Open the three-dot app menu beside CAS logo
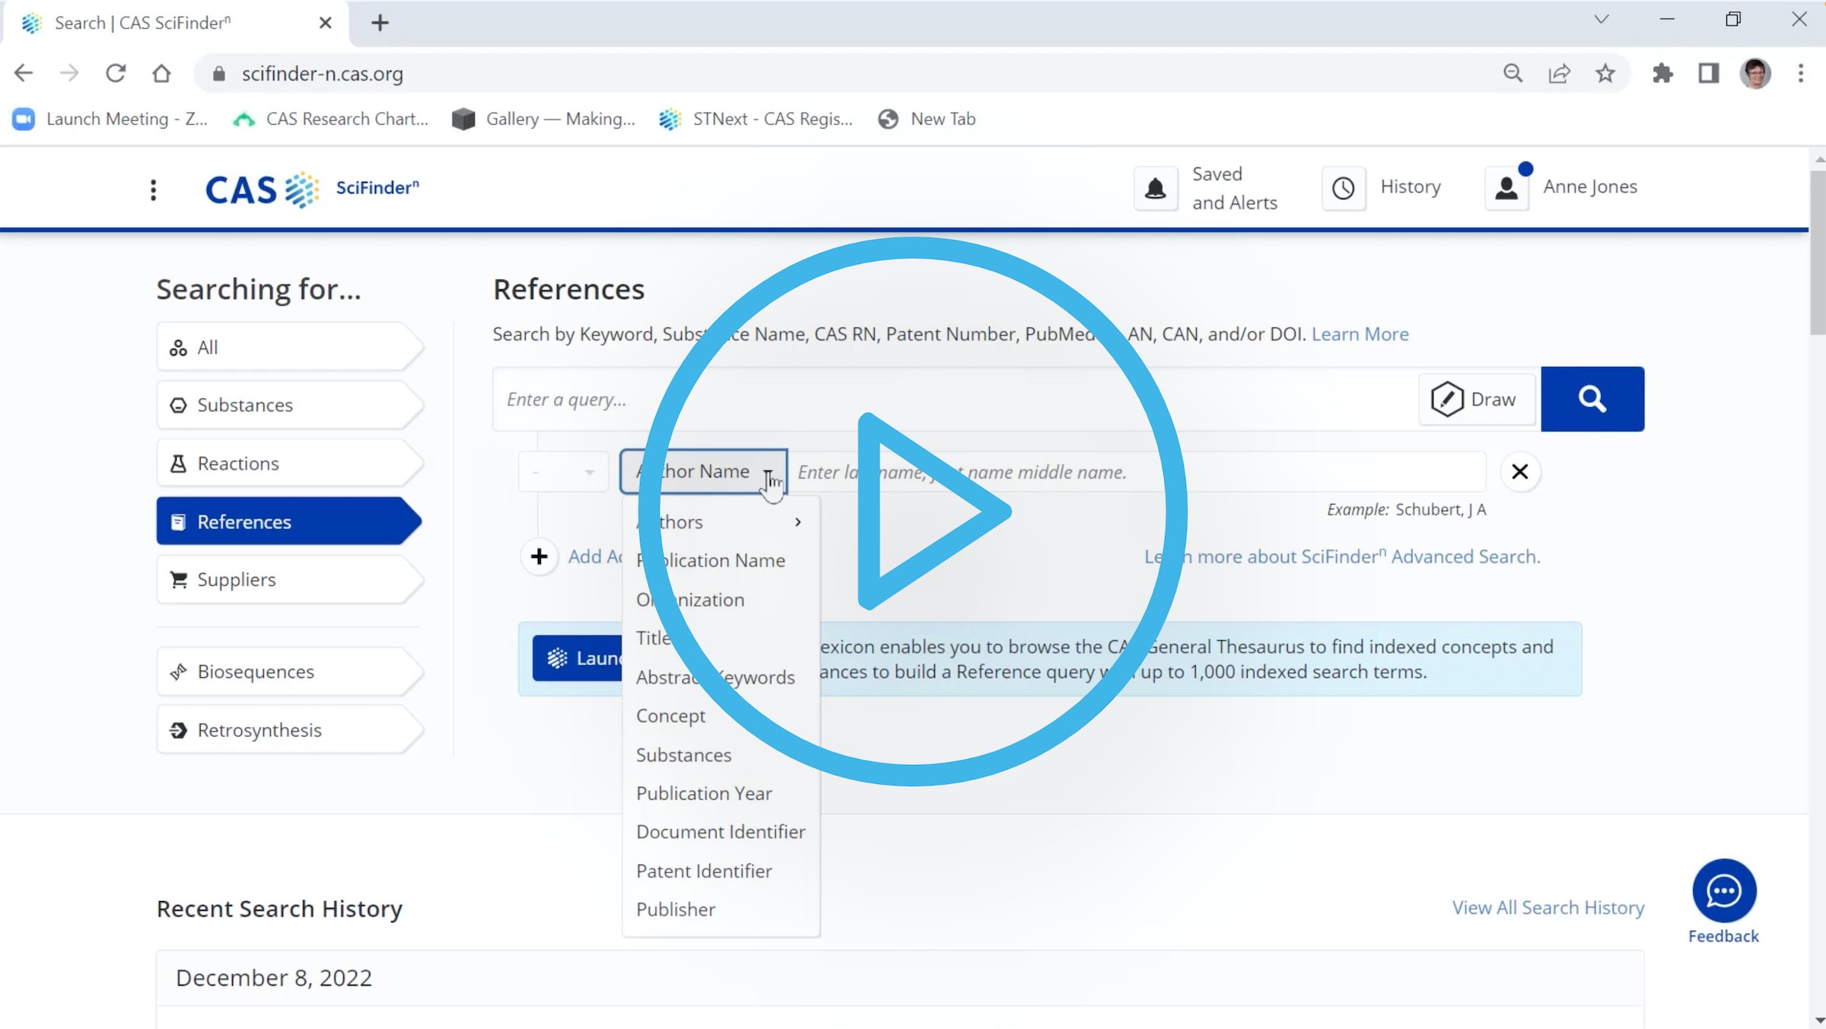The width and height of the screenshot is (1826, 1029). (153, 190)
